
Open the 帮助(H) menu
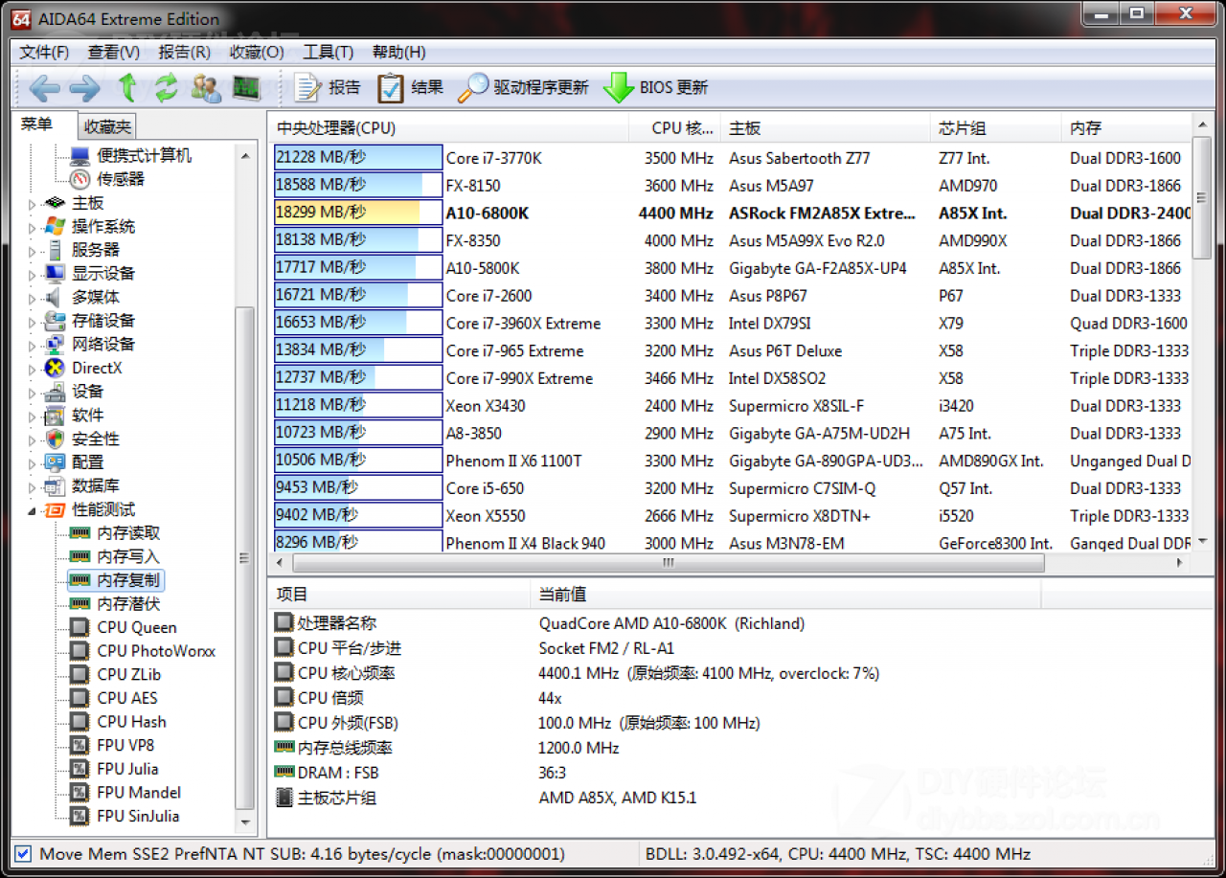398,52
